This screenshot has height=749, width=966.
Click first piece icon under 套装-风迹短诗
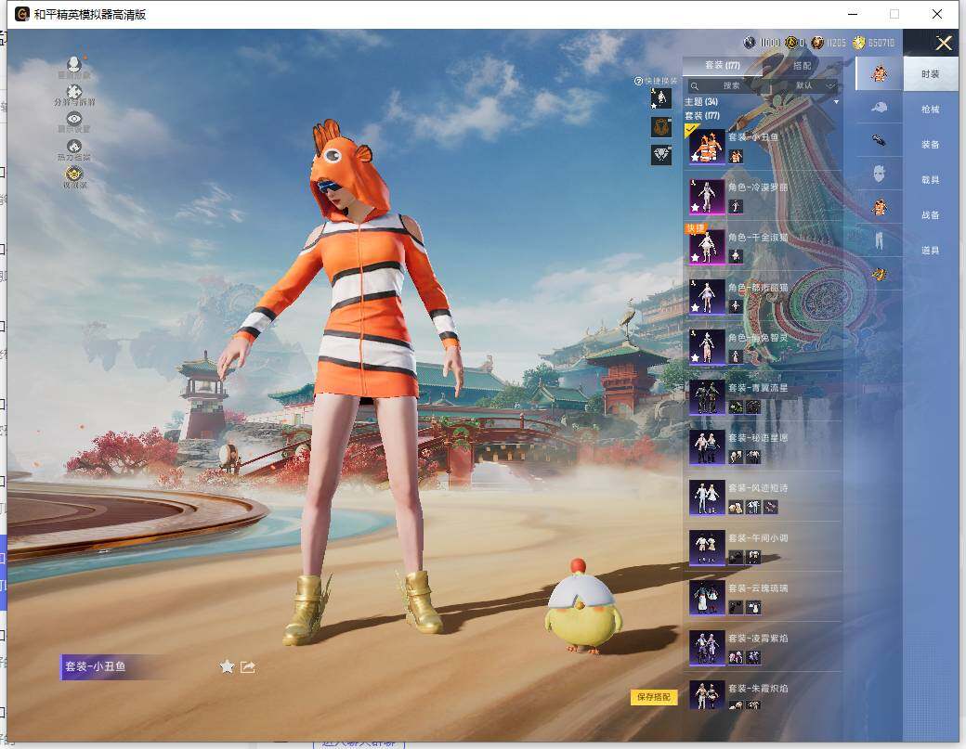coord(736,507)
